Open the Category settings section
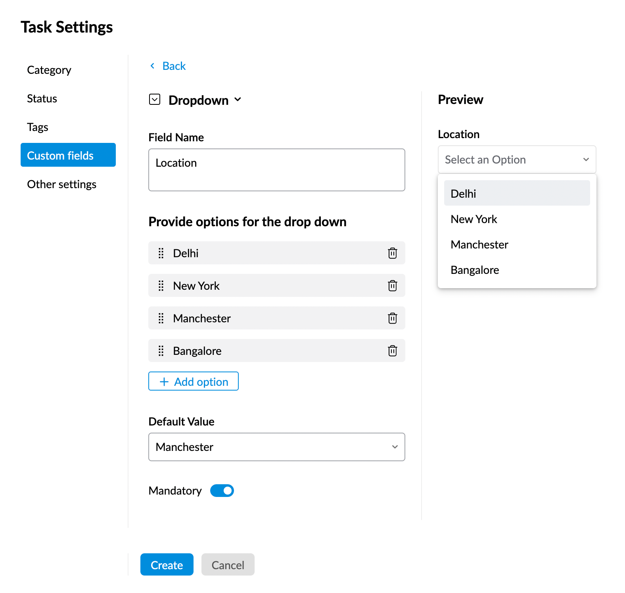625x593 pixels. click(x=49, y=70)
